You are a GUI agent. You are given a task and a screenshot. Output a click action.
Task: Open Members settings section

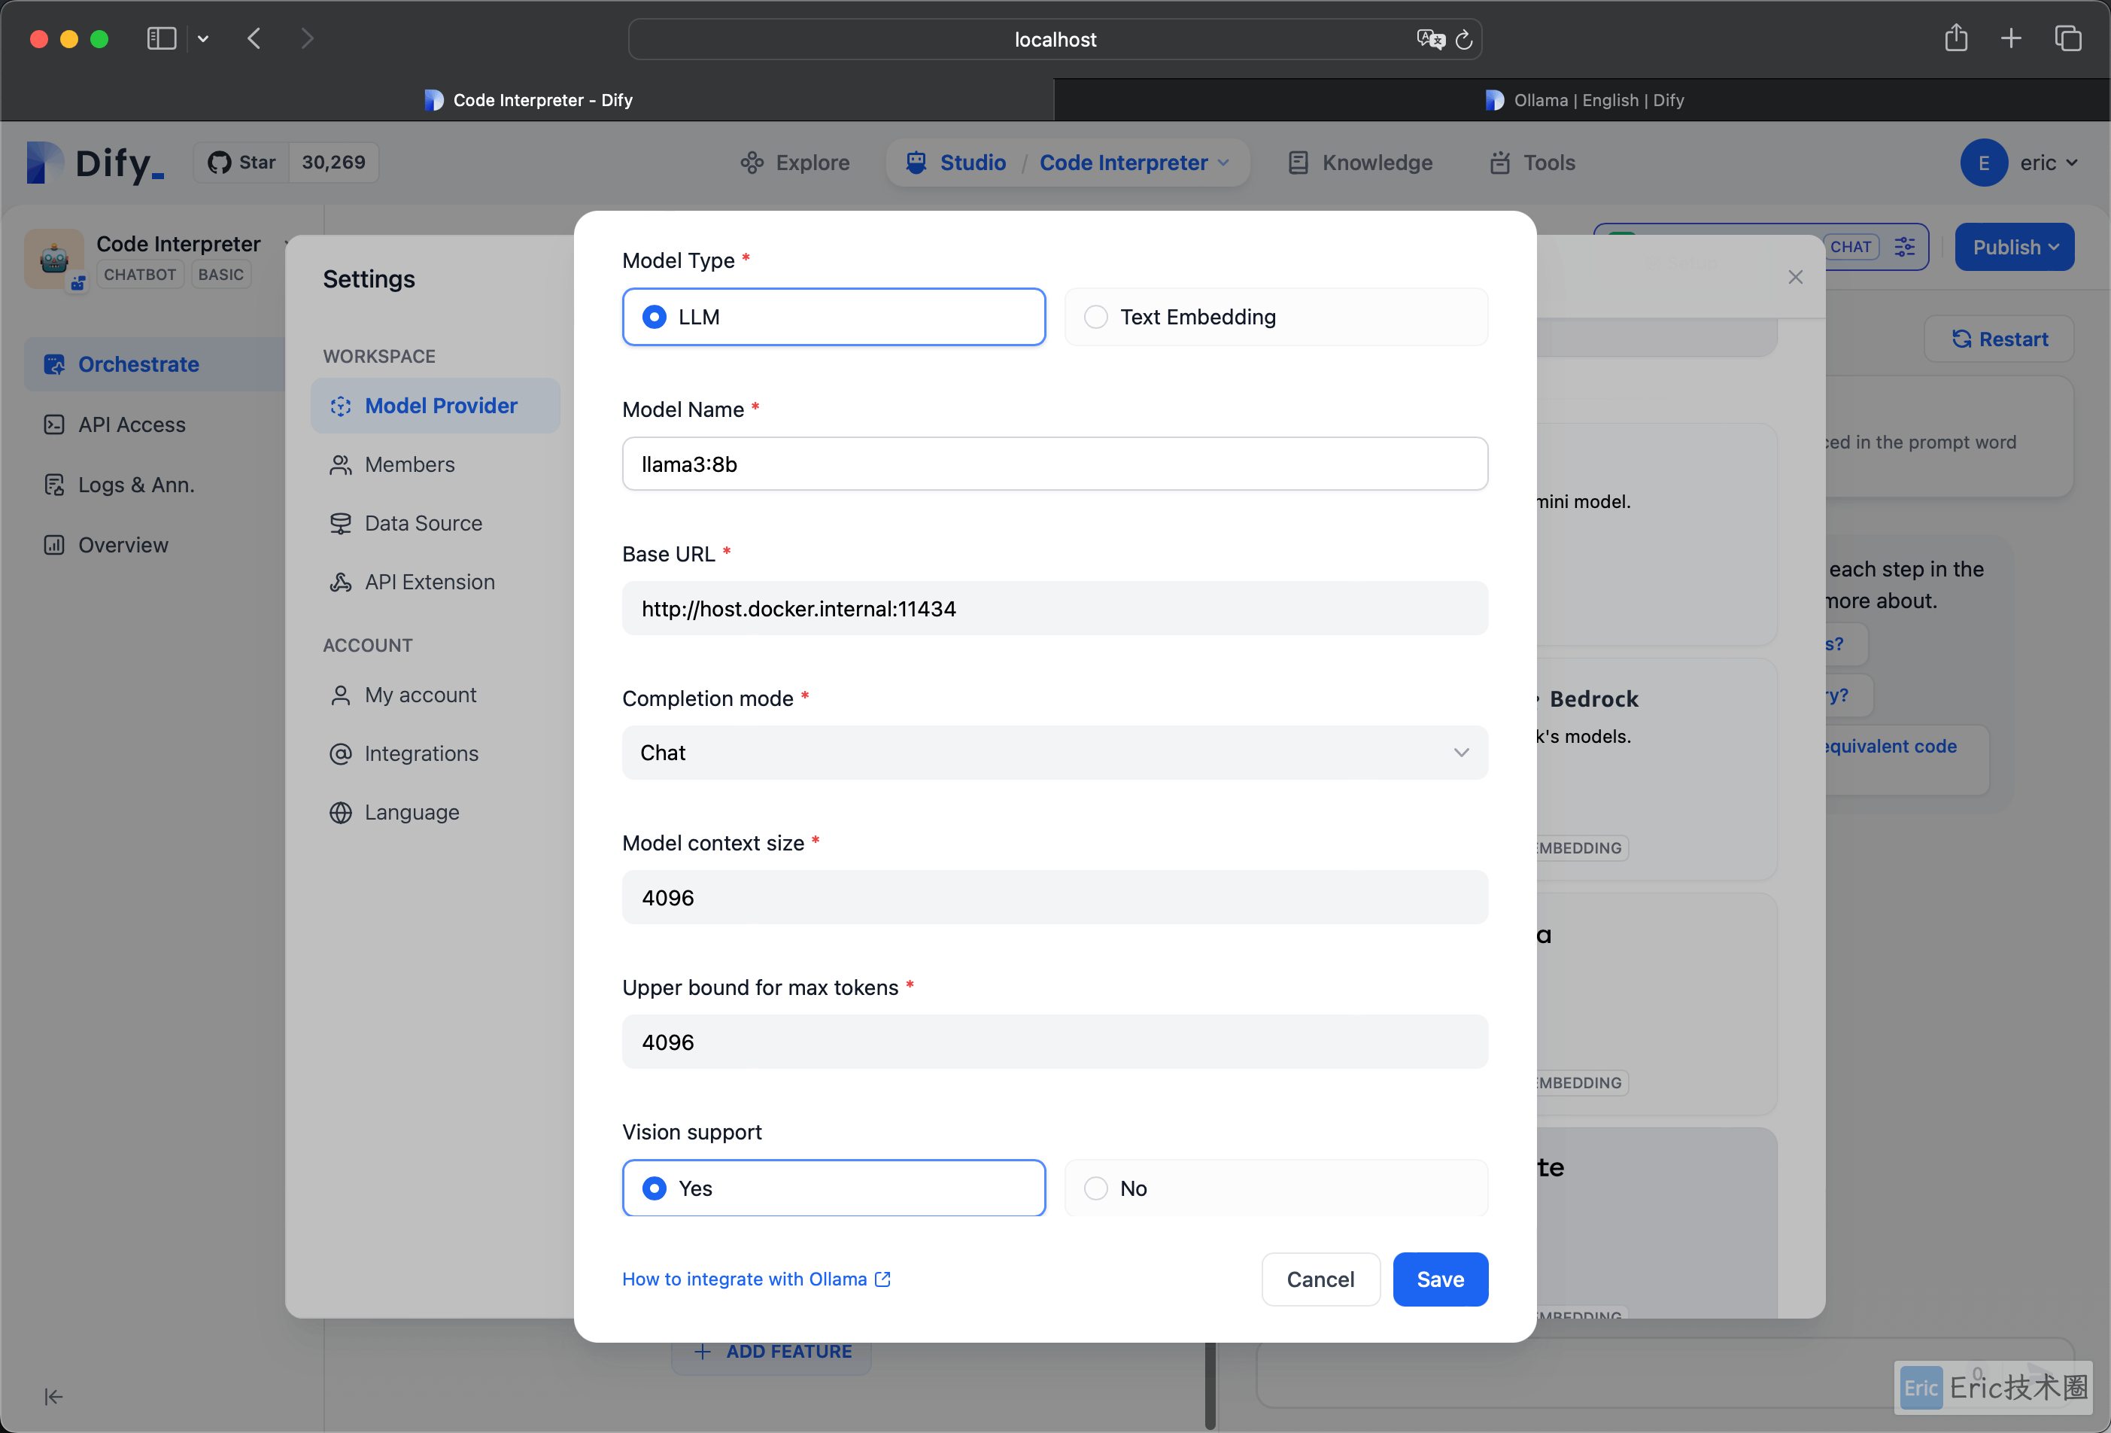(409, 464)
